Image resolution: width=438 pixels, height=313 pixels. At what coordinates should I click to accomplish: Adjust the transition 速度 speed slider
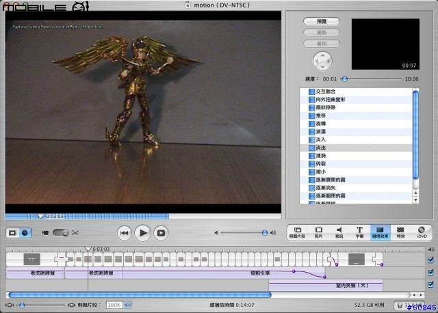tap(345, 79)
